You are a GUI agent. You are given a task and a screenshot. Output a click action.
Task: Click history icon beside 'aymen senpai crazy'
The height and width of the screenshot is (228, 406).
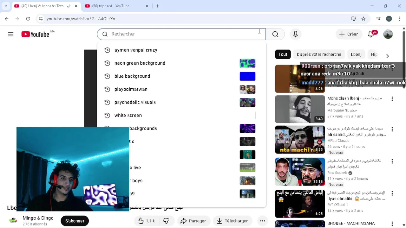(x=107, y=50)
